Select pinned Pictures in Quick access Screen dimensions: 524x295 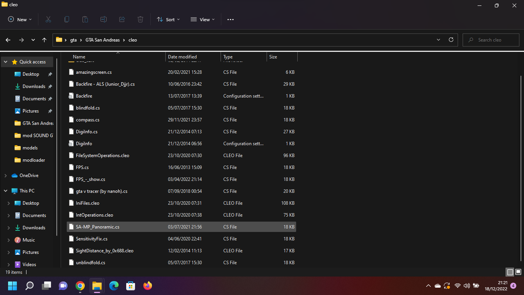pos(31,111)
